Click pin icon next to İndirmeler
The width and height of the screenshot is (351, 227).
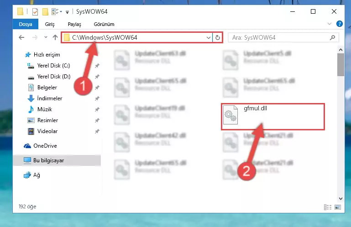(x=97, y=98)
